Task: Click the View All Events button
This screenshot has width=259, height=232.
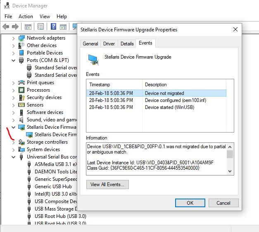Action: pos(107,185)
